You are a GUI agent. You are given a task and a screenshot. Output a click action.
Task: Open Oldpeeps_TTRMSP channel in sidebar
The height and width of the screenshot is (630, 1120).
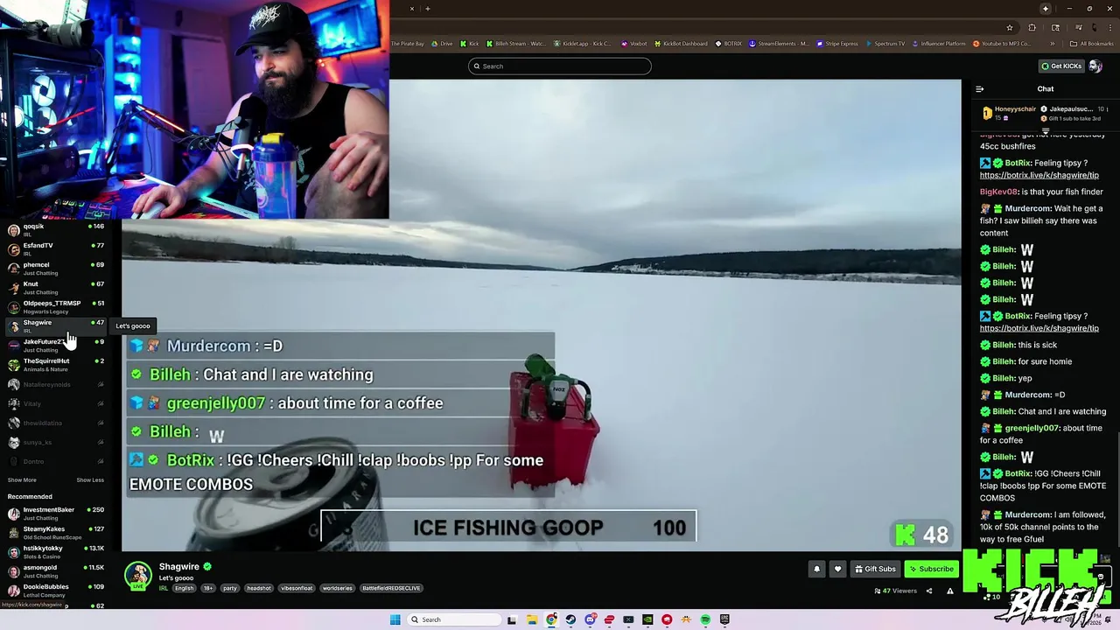click(56, 307)
